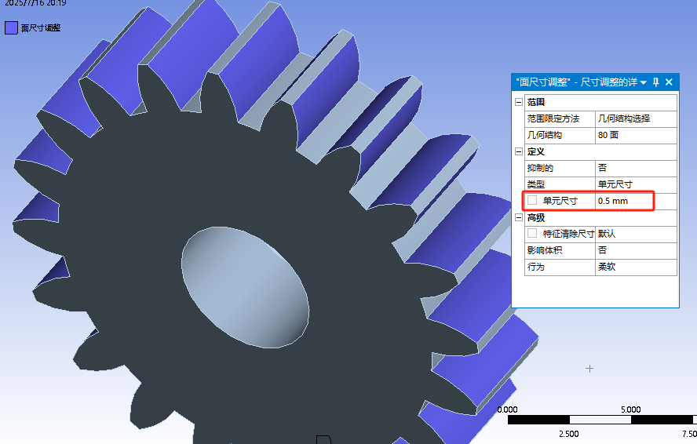Open the details panel title dropdown arrow
Viewport: 697px width, 444px height.
(644, 82)
